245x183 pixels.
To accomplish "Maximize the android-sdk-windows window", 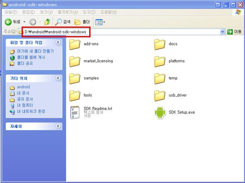I will click(x=233, y=5).
